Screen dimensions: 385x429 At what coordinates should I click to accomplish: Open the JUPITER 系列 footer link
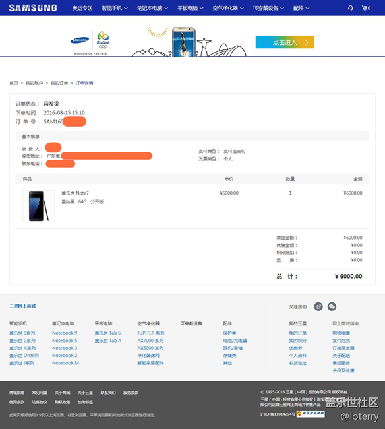151,333
